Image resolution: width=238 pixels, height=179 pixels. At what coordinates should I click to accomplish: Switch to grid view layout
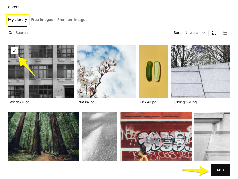click(214, 33)
